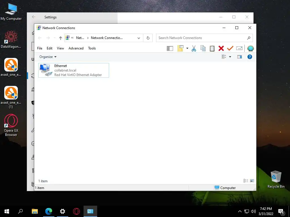Click the Network Connections back arrow
This screenshot has height=217, width=290.
click(40, 38)
